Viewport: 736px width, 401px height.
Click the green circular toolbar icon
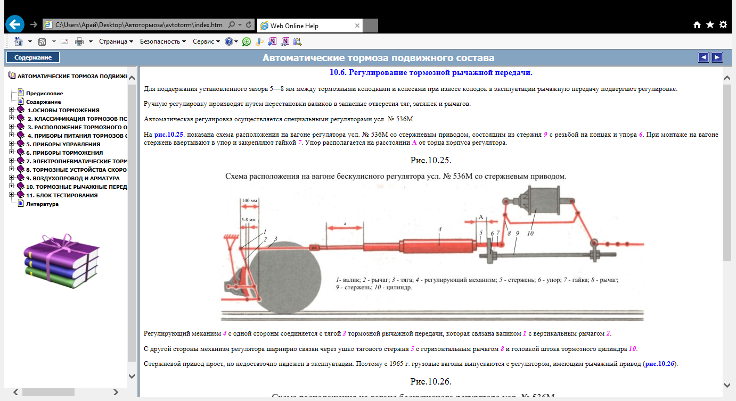pyautogui.click(x=246, y=41)
